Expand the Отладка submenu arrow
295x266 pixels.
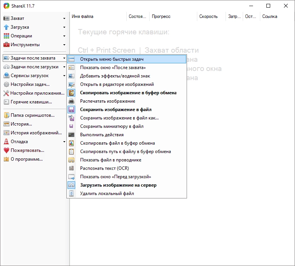click(64, 142)
